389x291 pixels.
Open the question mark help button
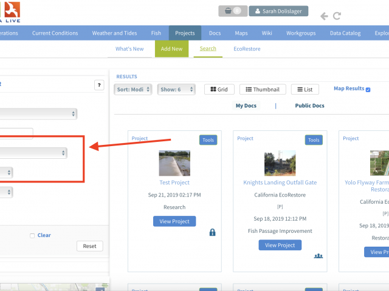click(99, 85)
